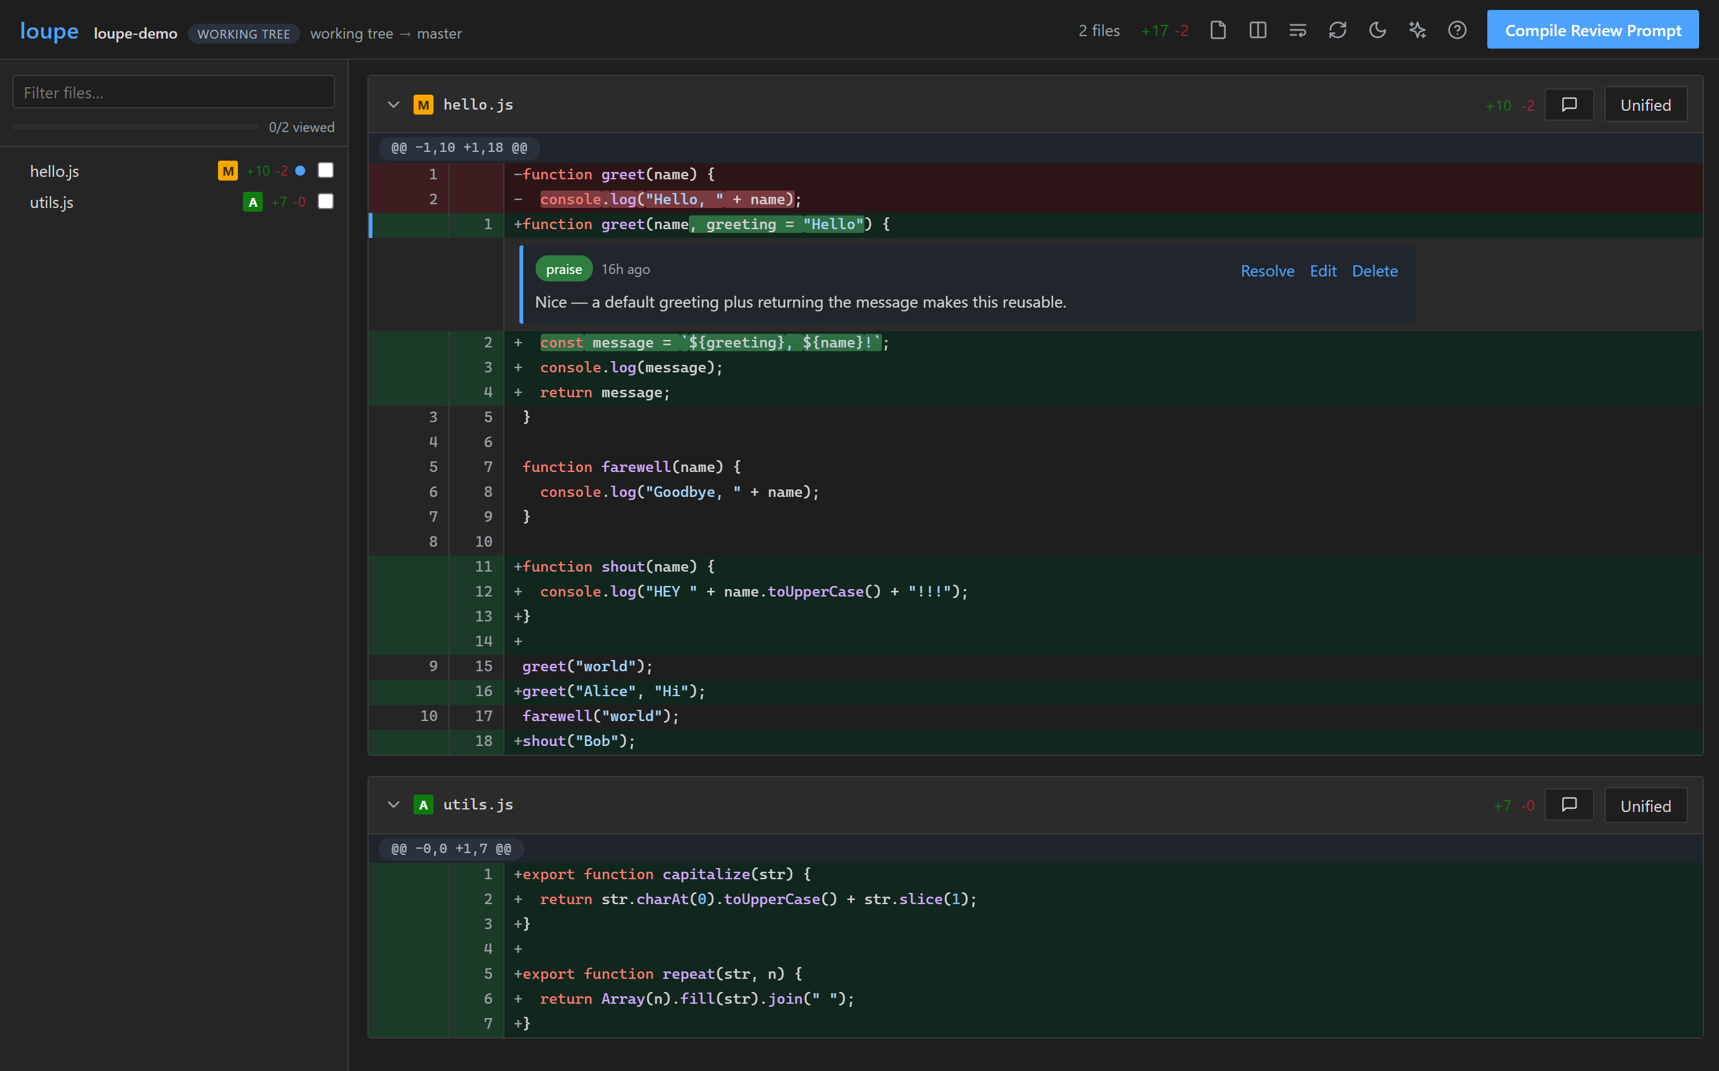1719x1071 pixels.
Task: Add file comment on hello.js
Action: [1569, 105]
